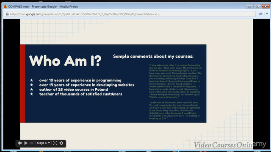
Task: Expand the arrow next to Firebug icon
Action: coord(267,14)
